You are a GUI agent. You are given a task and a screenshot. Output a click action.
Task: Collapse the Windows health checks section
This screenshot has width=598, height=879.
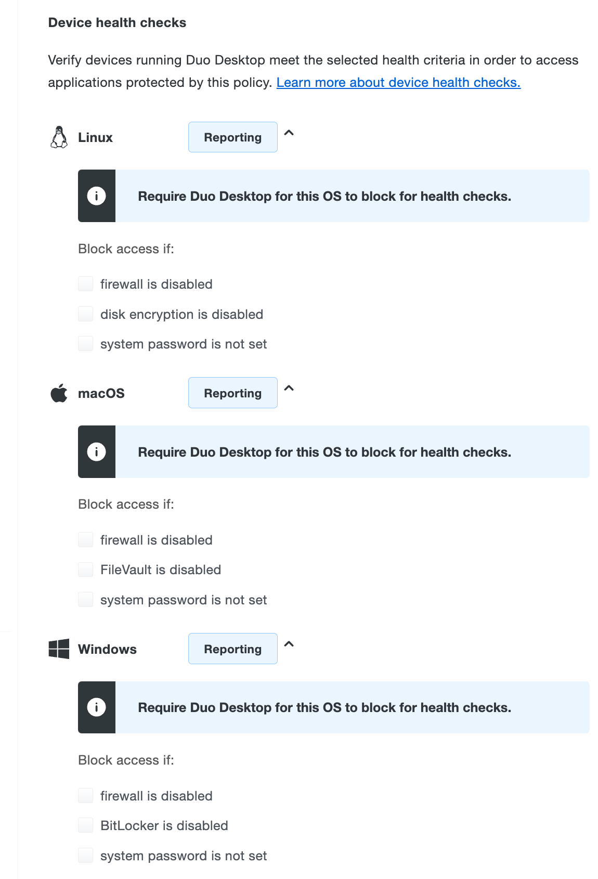click(290, 645)
